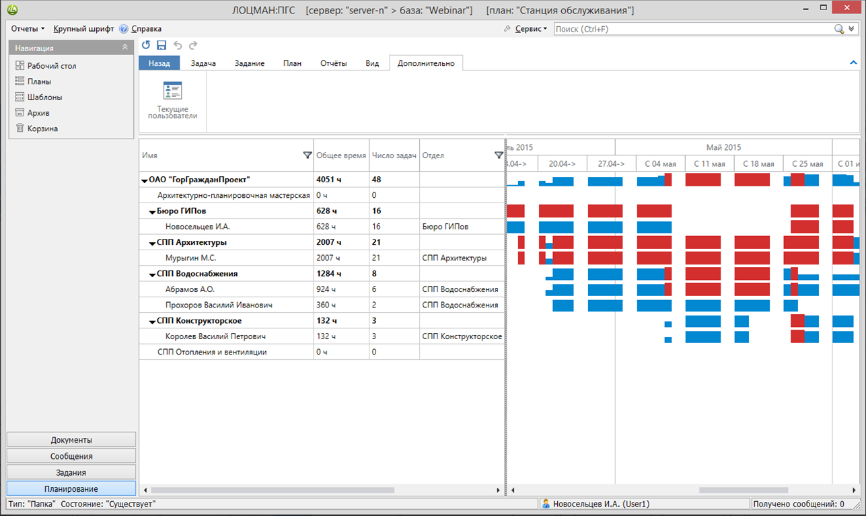Click the Май 2015 month header
Viewport: 866px width, 516px height.
click(x=723, y=147)
